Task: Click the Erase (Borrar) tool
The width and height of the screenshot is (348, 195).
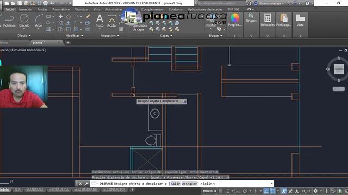Action: [x=88, y=17]
